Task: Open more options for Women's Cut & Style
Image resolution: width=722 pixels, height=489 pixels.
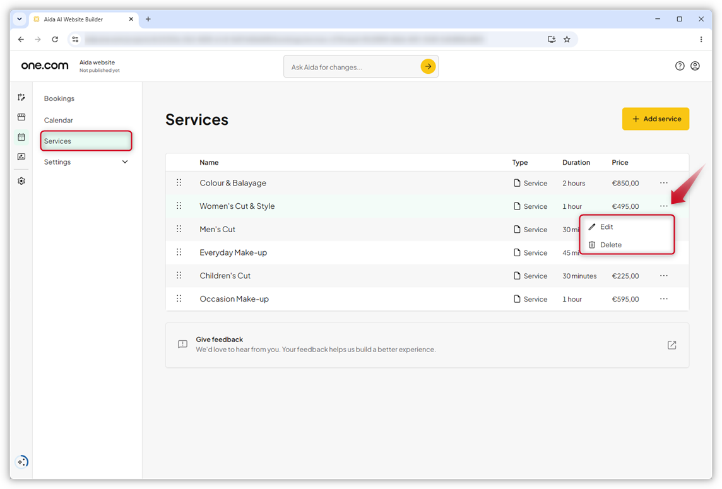Action: (663, 206)
